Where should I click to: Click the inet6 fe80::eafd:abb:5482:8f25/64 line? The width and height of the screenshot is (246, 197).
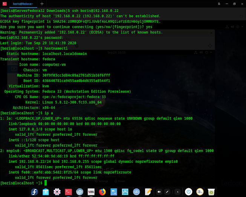coord(70,172)
